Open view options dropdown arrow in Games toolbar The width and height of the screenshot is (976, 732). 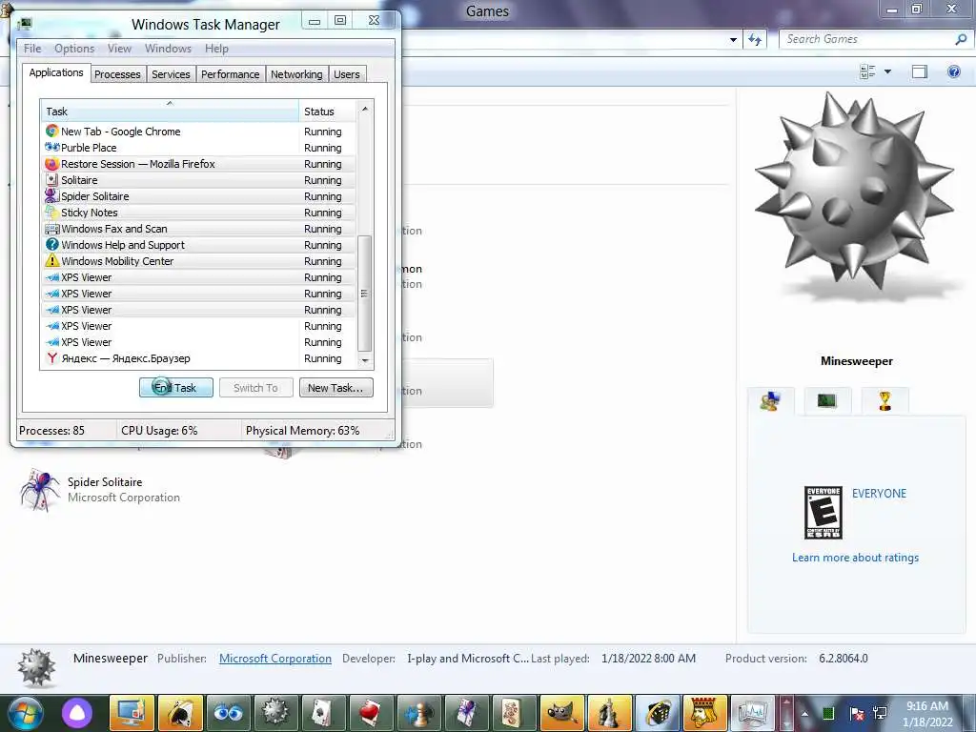[887, 71]
